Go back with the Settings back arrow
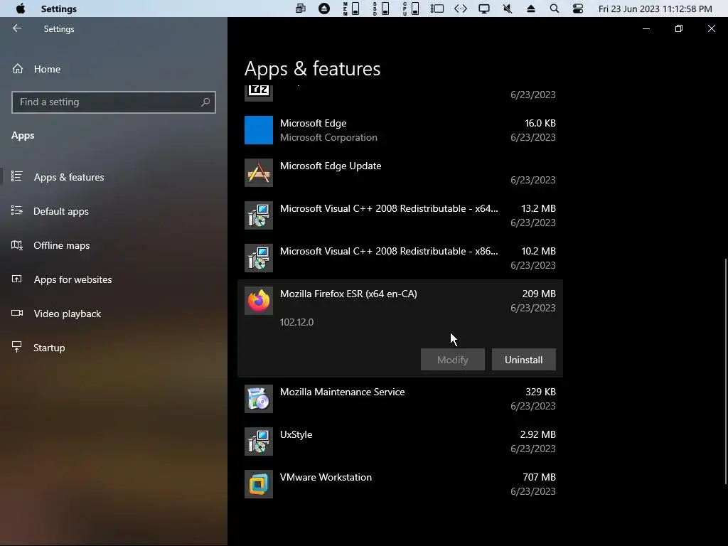This screenshot has height=546, width=728. click(17, 28)
